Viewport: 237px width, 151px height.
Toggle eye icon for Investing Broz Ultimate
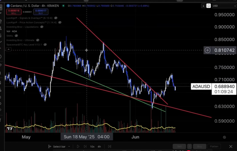point(38,40)
